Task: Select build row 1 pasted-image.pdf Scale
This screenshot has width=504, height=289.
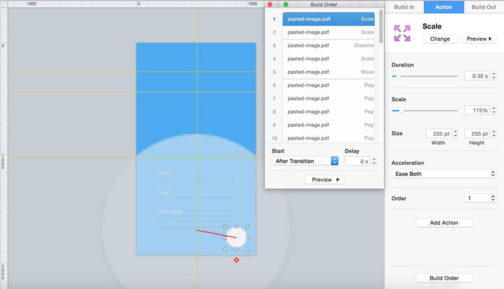Action: tap(328, 19)
